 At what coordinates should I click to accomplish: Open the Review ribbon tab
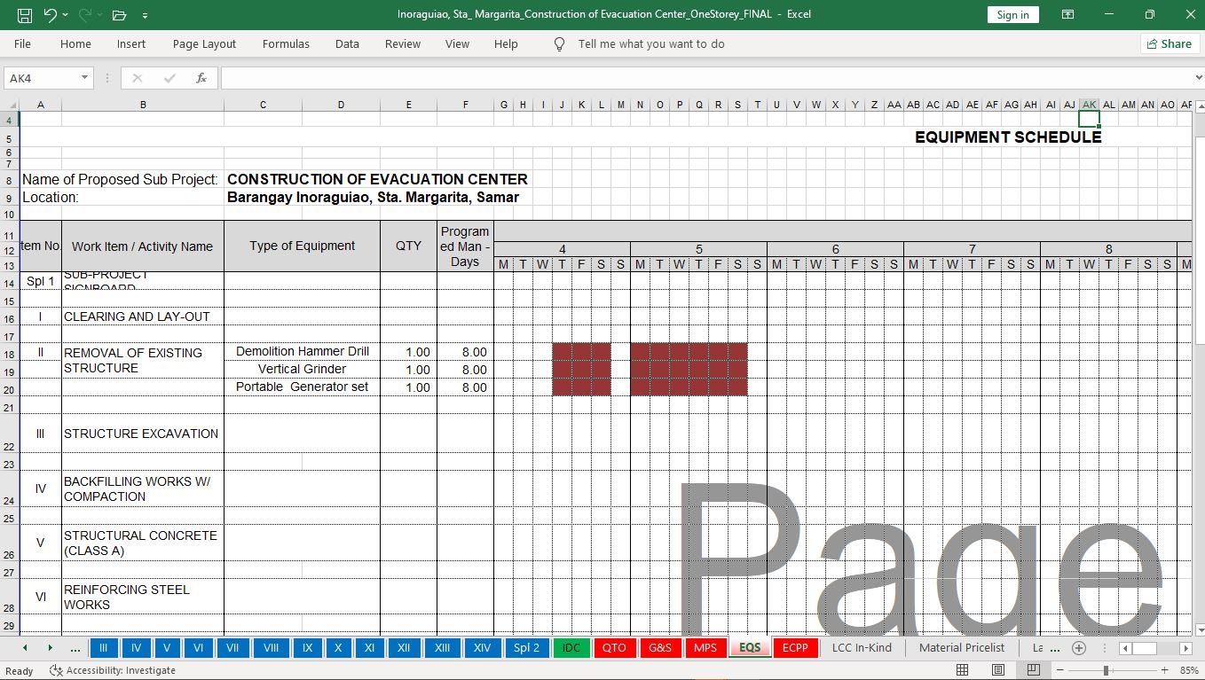point(402,44)
